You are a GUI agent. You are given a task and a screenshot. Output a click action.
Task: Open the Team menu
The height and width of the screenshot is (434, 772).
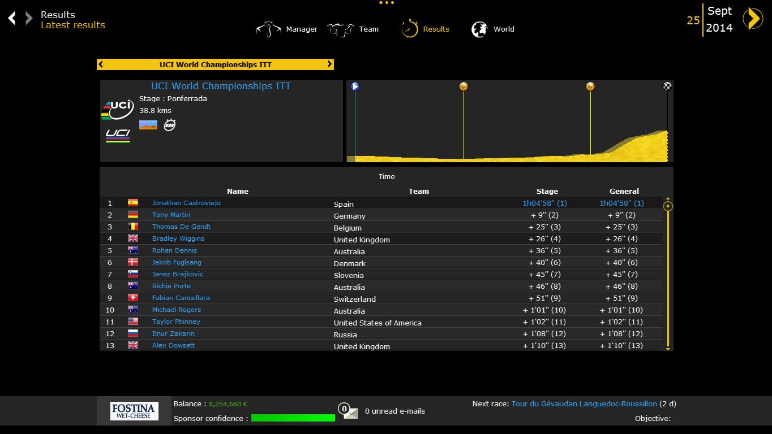pos(353,29)
